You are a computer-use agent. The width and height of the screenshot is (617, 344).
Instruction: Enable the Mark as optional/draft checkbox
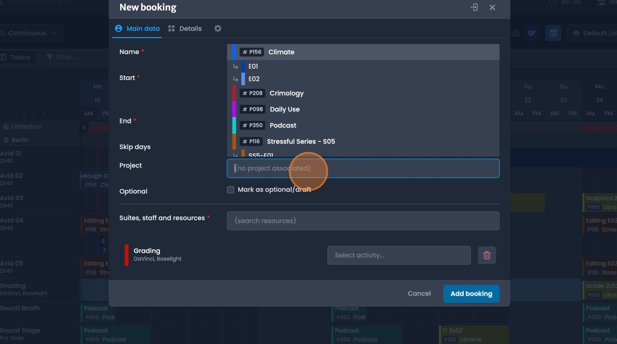click(x=230, y=190)
